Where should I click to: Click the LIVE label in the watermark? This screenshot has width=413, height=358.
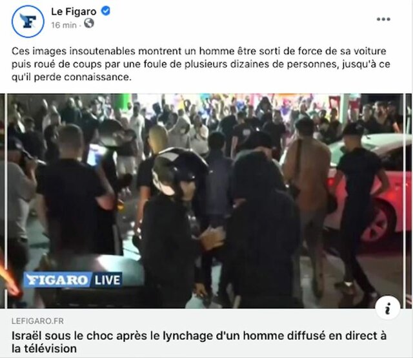pos(107,280)
